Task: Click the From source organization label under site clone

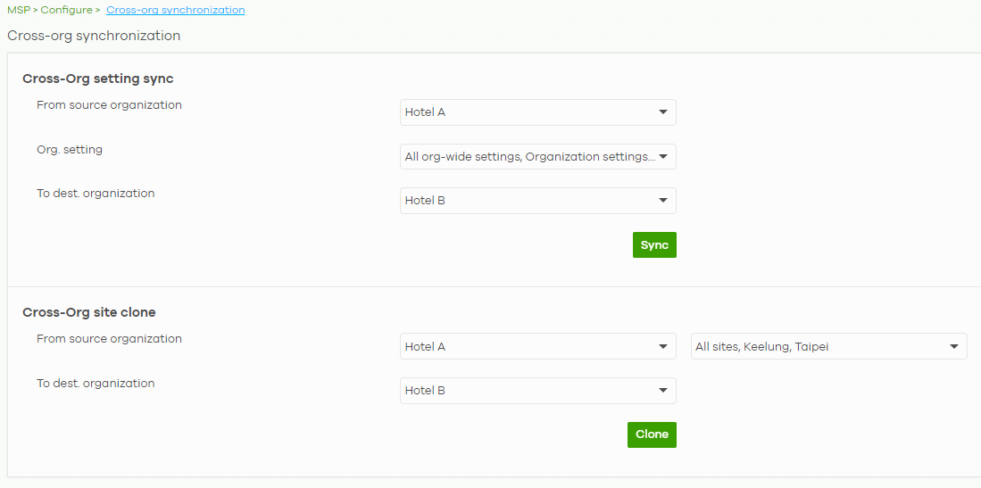Action: tap(110, 338)
